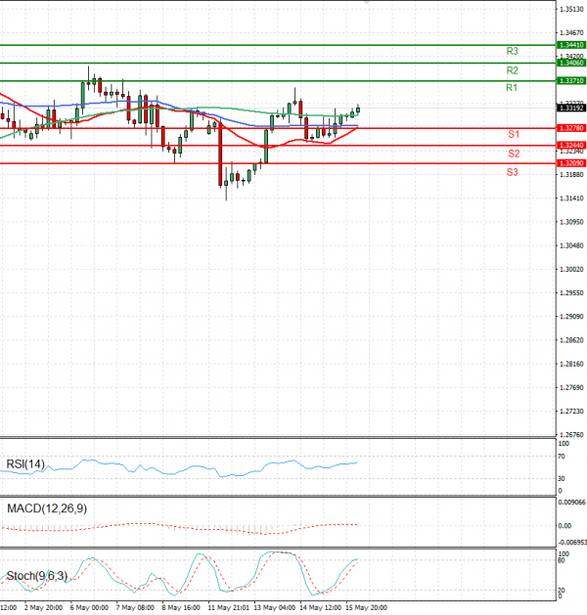Click the 1.31880 price axis value

[571, 175]
